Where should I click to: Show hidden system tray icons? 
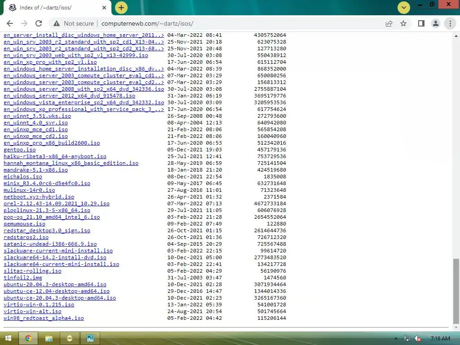[396, 338]
